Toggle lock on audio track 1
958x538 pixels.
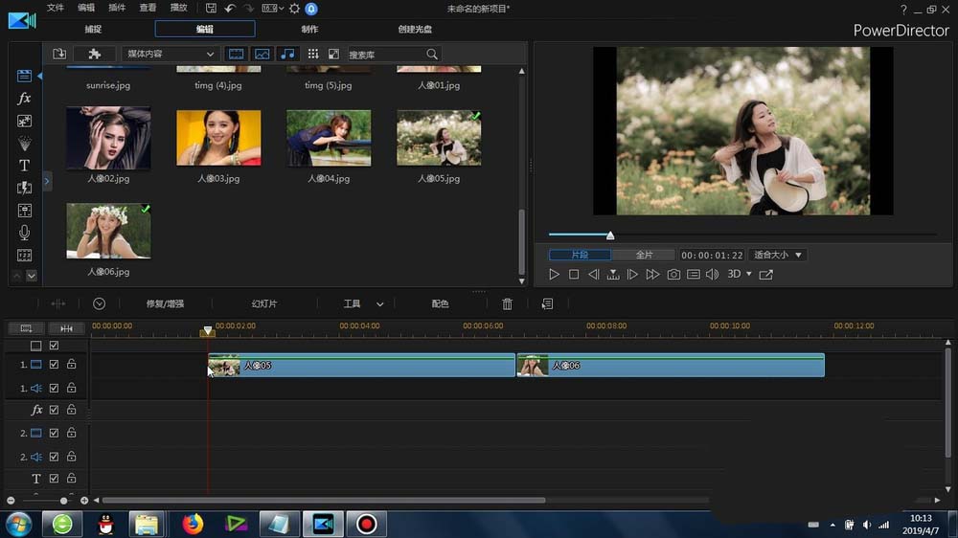(71, 388)
